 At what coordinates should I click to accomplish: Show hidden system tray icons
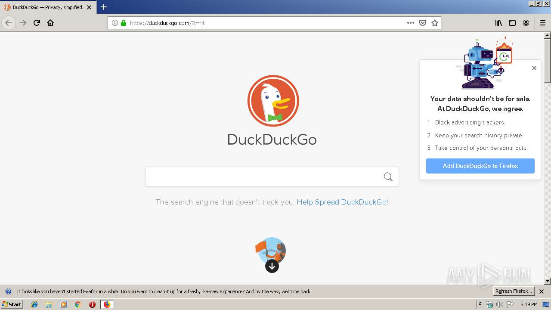tap(480, 304)
